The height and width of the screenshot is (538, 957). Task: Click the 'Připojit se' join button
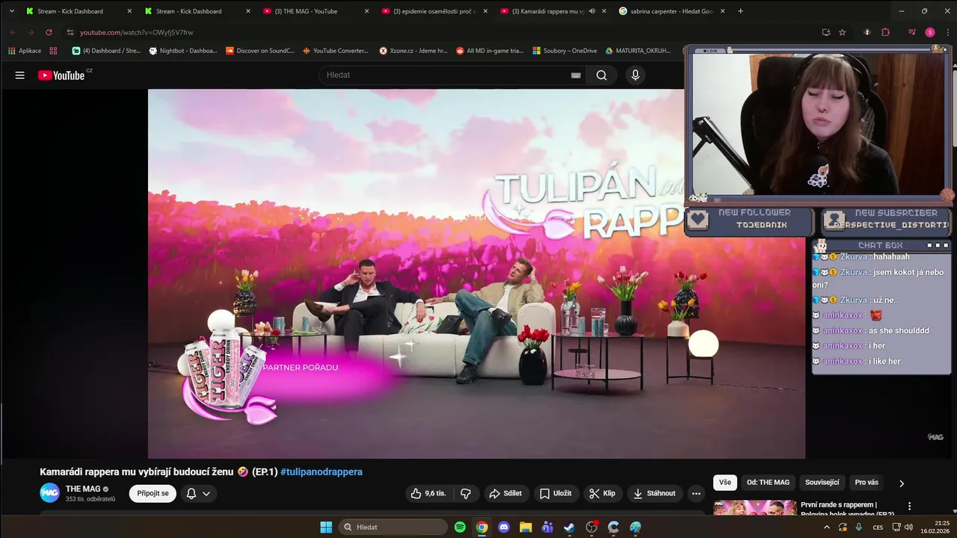[153, 493]
